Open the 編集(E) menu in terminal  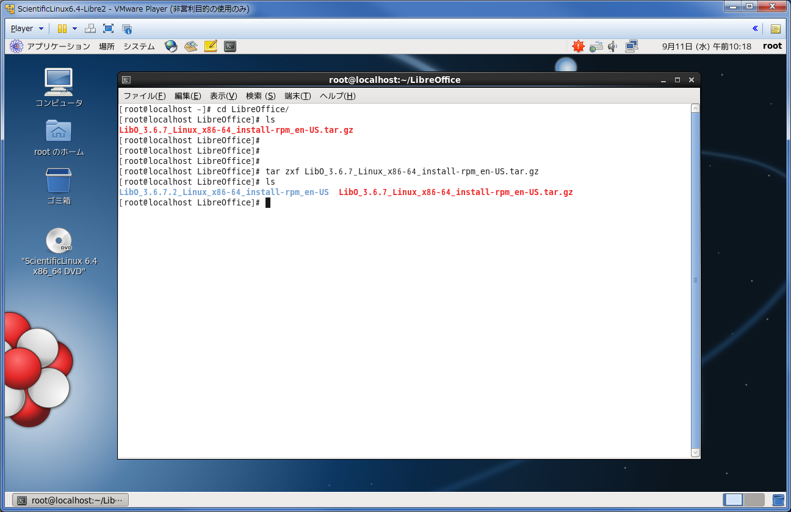tap(187, 96)
